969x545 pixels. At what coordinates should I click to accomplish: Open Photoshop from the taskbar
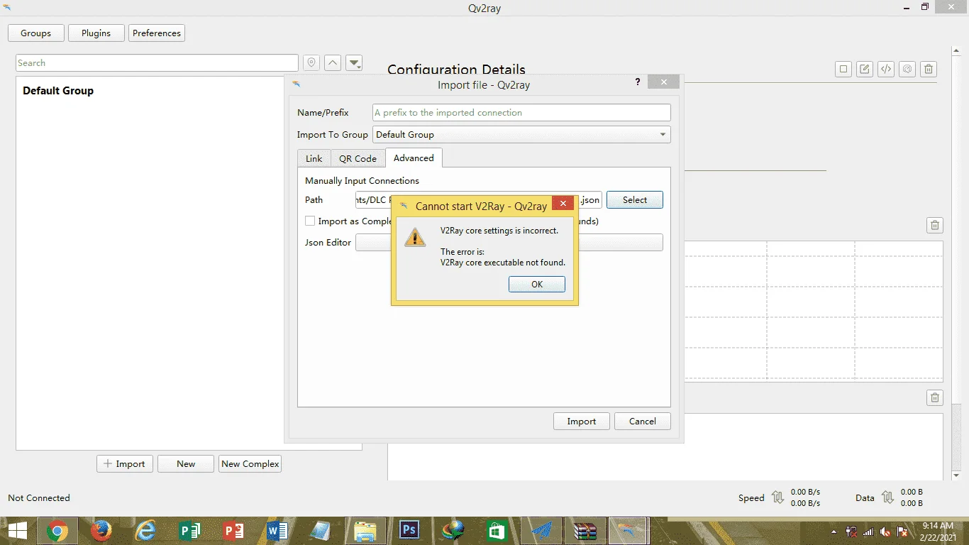click(409, 531)
